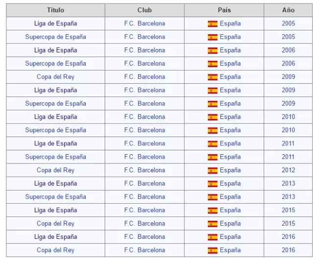Open F.C. Barcelona link in 2006 Liga row

[144, 50]
